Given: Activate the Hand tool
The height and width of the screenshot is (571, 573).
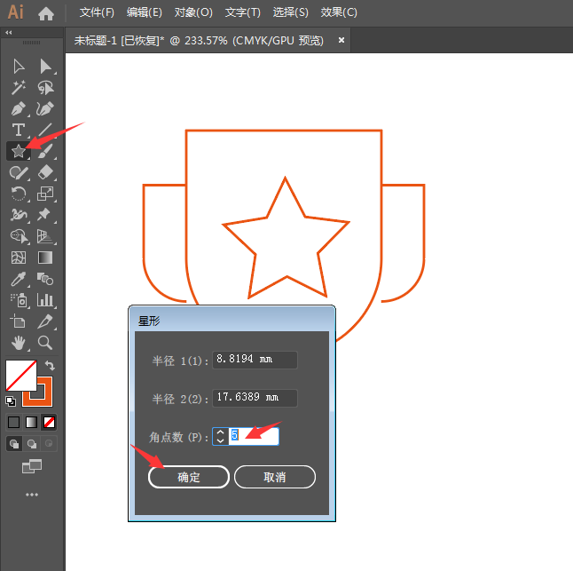Looking at the screenshot, I should (18, 342).
